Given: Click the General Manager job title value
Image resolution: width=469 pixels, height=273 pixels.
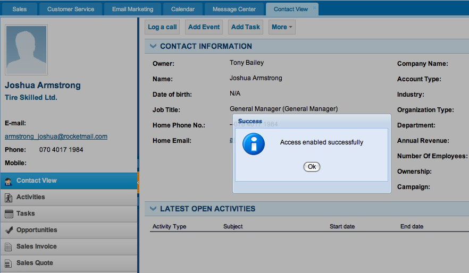Looking at the screenshot, I should pos(283,109).
